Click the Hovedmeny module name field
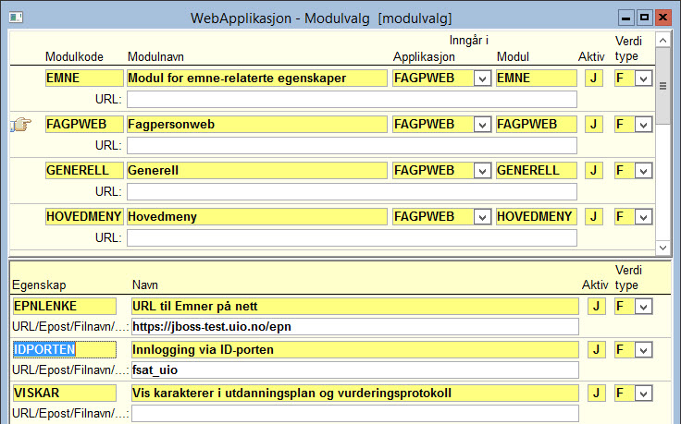681x424 pixels. click(256, 216)
